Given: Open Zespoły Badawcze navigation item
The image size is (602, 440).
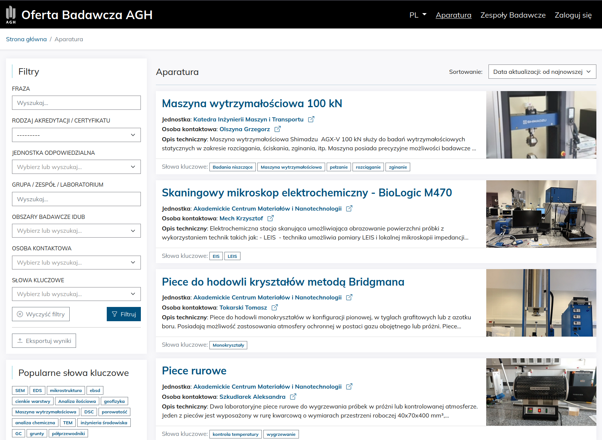Looking at the screenshot, I should 513,15.
